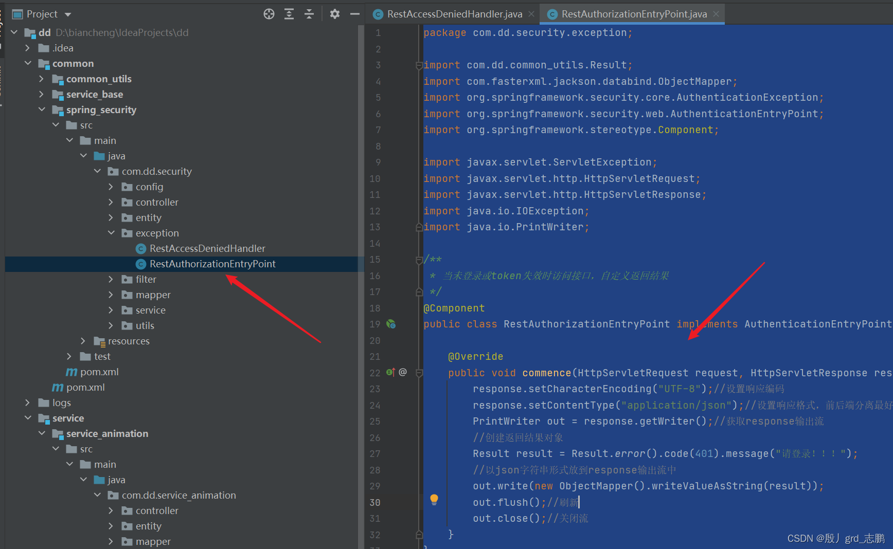Viewport: 893px width, 549px height.
Task: Collapse the common module
Action: click(x=28, y=63)
